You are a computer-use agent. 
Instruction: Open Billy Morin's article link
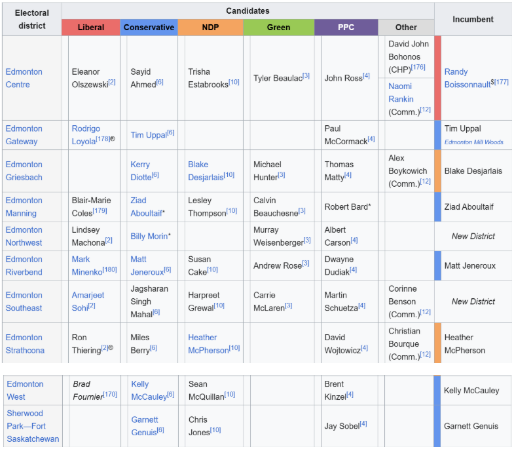[149, 237]
